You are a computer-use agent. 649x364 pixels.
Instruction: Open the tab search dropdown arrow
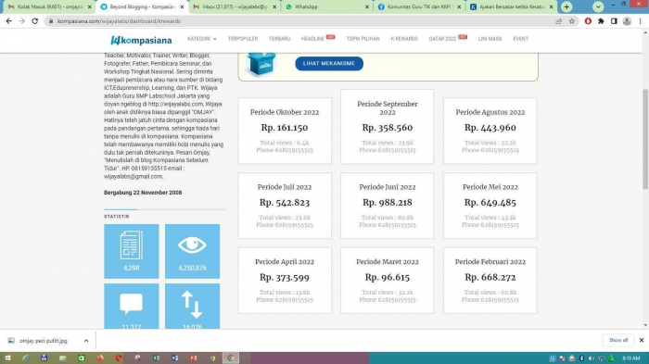[598, 6]
